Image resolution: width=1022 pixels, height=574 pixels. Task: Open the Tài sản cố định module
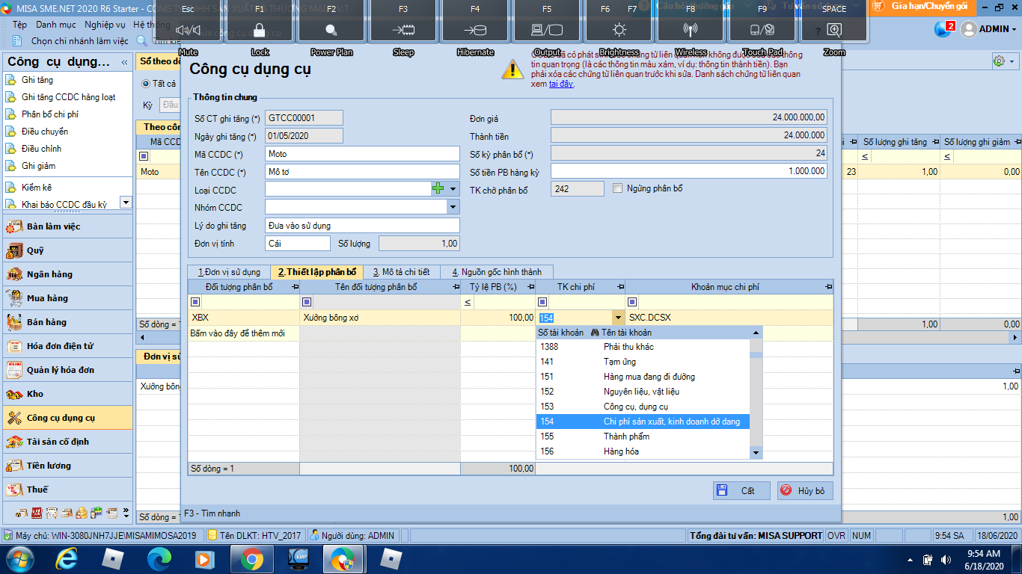(57, 442)
